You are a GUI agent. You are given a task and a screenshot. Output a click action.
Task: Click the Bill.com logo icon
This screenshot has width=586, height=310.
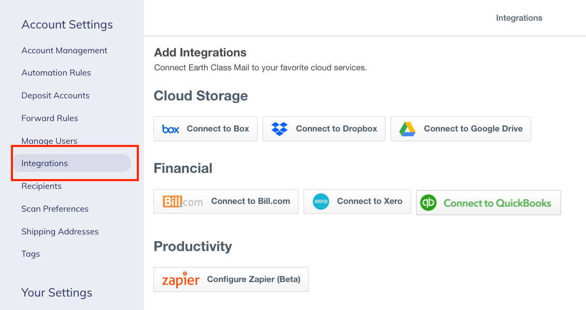point(183,202)
